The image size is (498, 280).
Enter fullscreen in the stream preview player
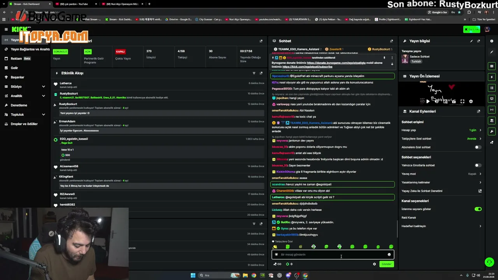(462, 101)
